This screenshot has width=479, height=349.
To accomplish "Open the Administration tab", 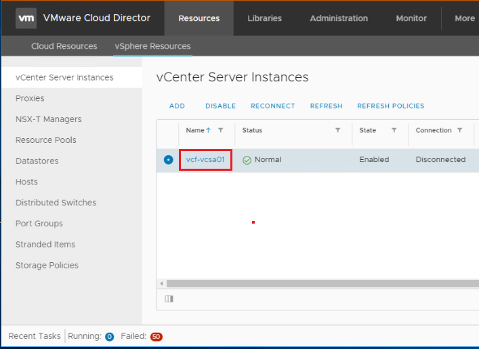I will click(x=339, y=18).
